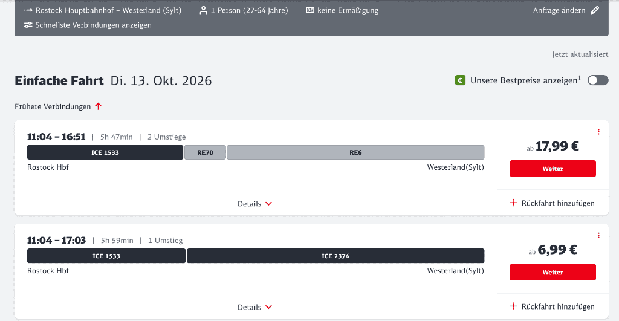Click plus icon to add Rückfahrt on first connection
Screen dimensions: 619x321
click(x=514, y=203)
